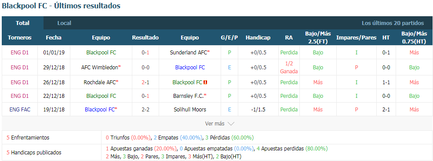Viewport: 433px width, 161px height.
Task: Click the 2-2 result for Solihull match
Action: [145, 109]
